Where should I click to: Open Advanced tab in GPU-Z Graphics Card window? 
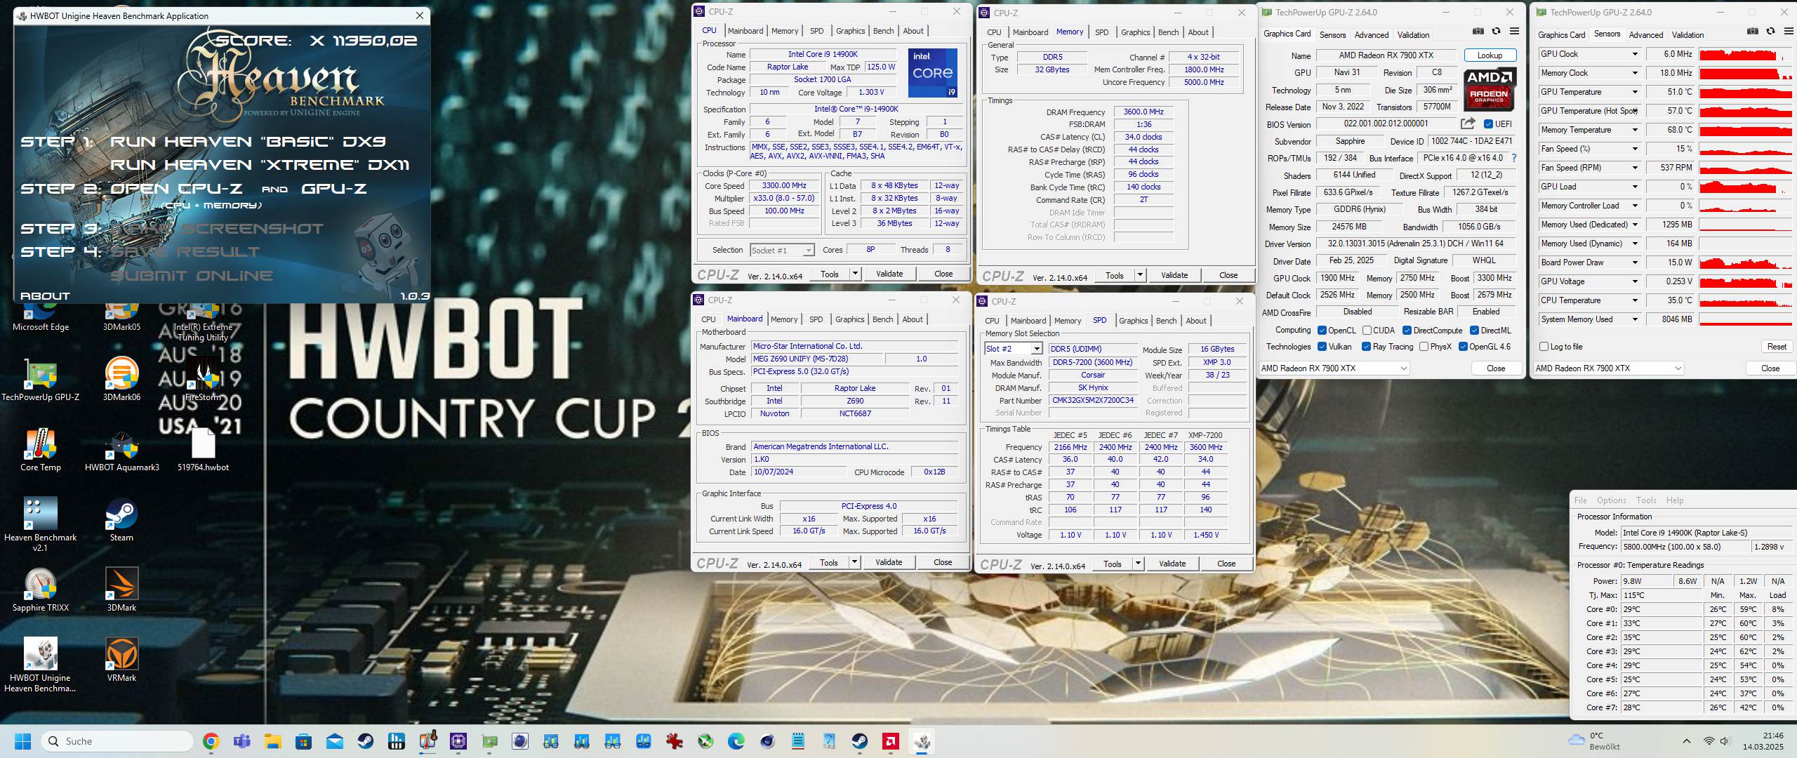click(1371, 35)
